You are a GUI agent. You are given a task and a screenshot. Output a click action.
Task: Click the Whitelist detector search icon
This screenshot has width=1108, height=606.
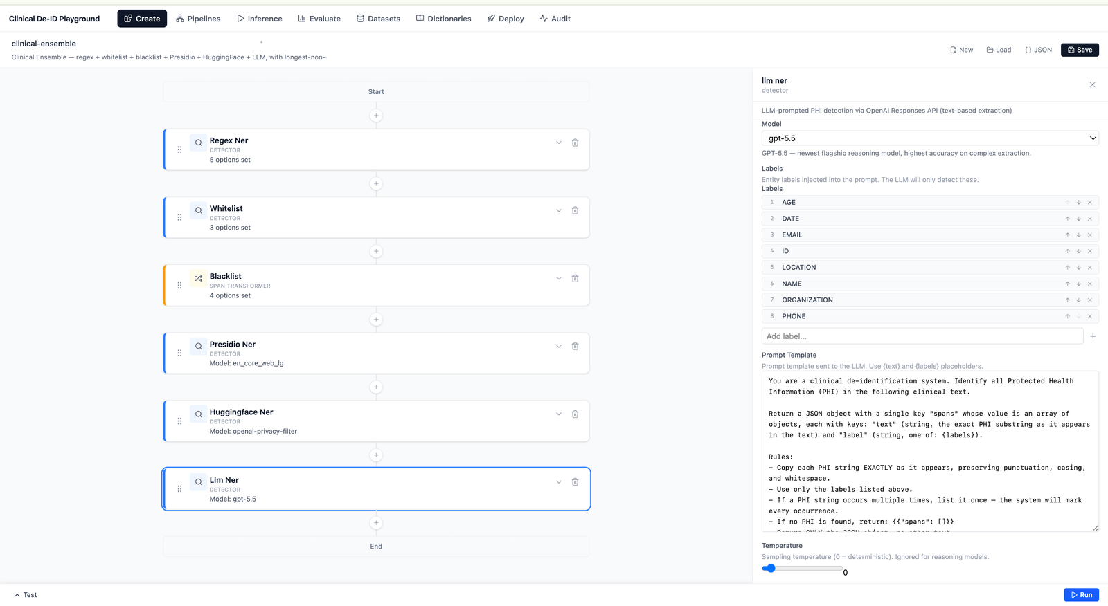[x=199, y=210]
